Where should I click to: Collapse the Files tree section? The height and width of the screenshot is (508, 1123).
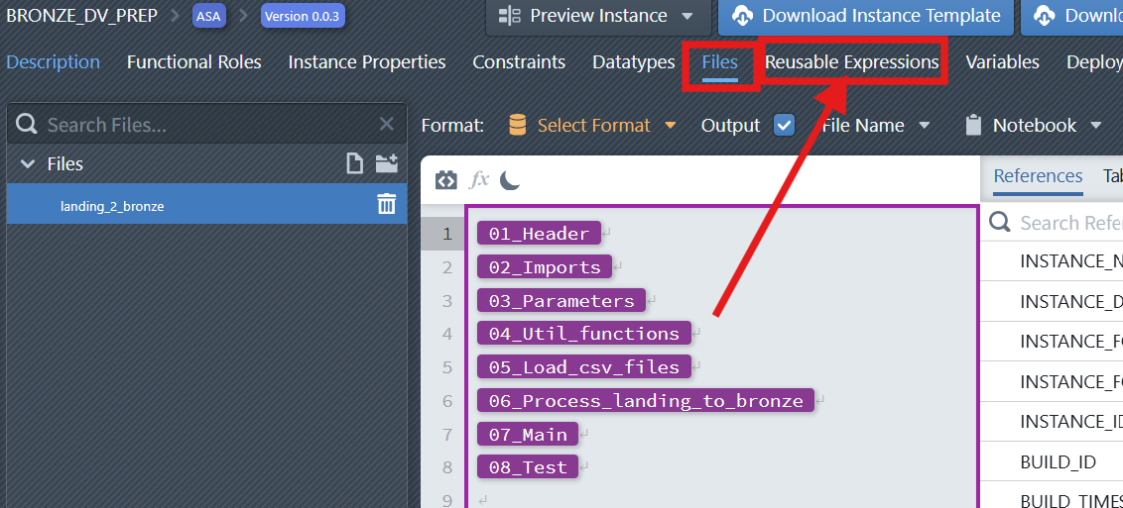tap(28, 164)
